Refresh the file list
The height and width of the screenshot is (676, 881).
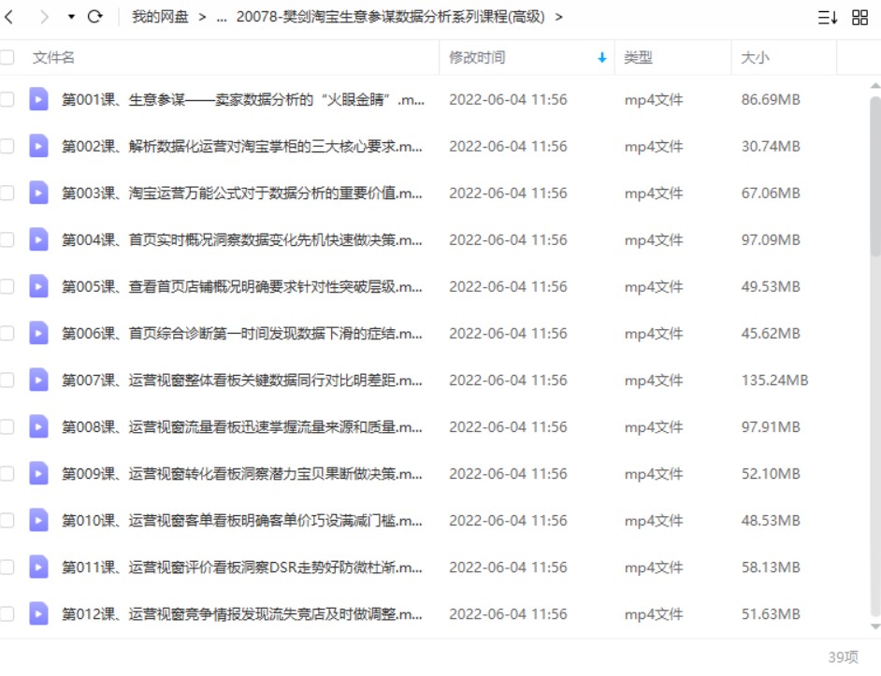click(95, 16)
